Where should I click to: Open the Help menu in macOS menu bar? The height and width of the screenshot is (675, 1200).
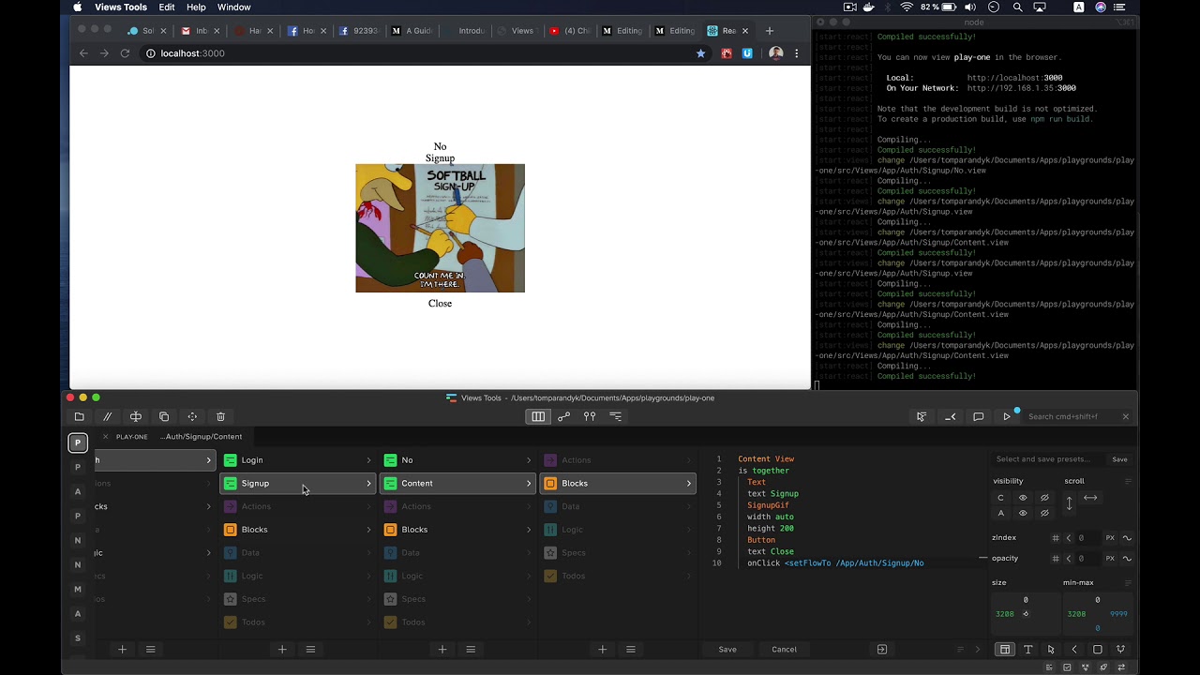196,7
